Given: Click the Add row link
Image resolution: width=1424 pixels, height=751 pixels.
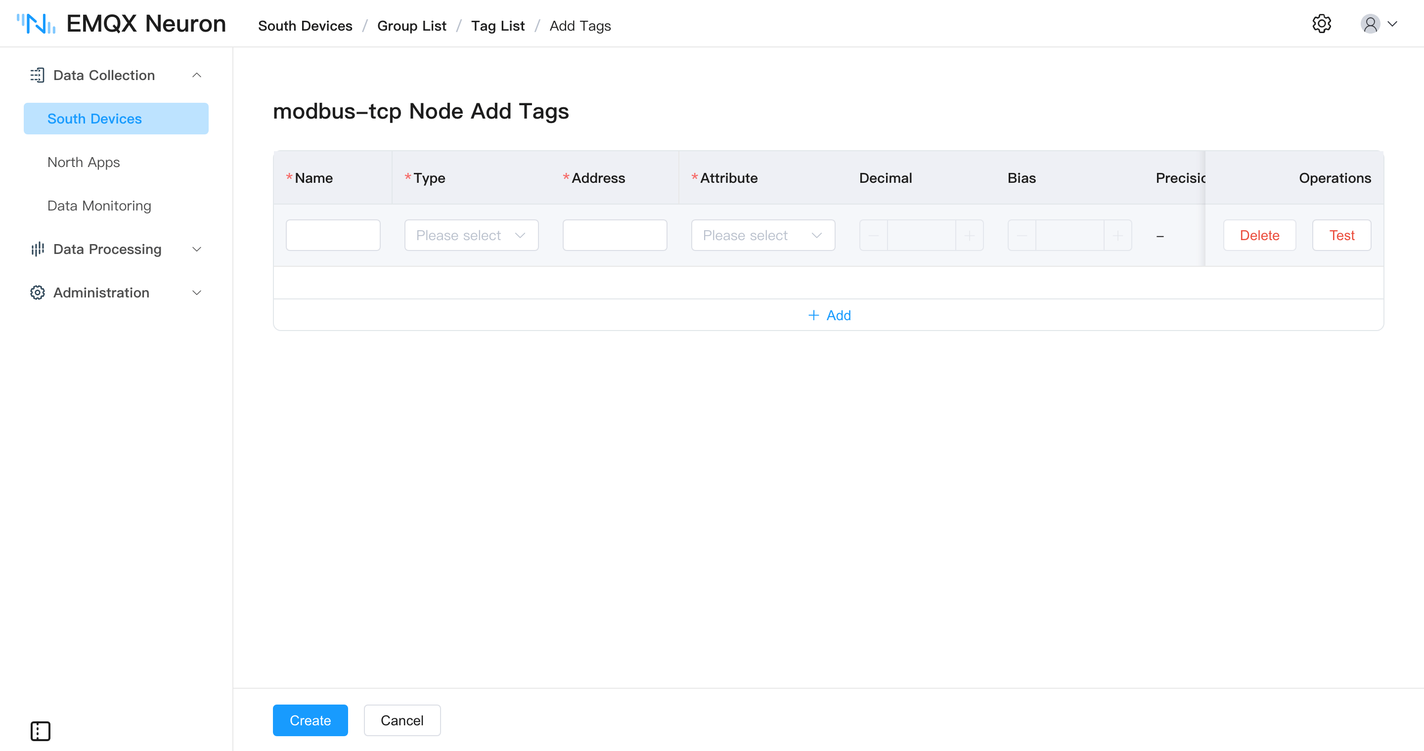Looking at the screenshot, I should [x=829, y=315].
